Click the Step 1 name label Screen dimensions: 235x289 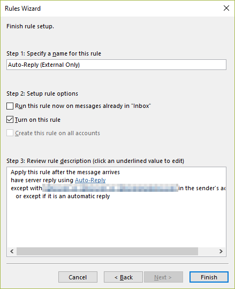54,53
